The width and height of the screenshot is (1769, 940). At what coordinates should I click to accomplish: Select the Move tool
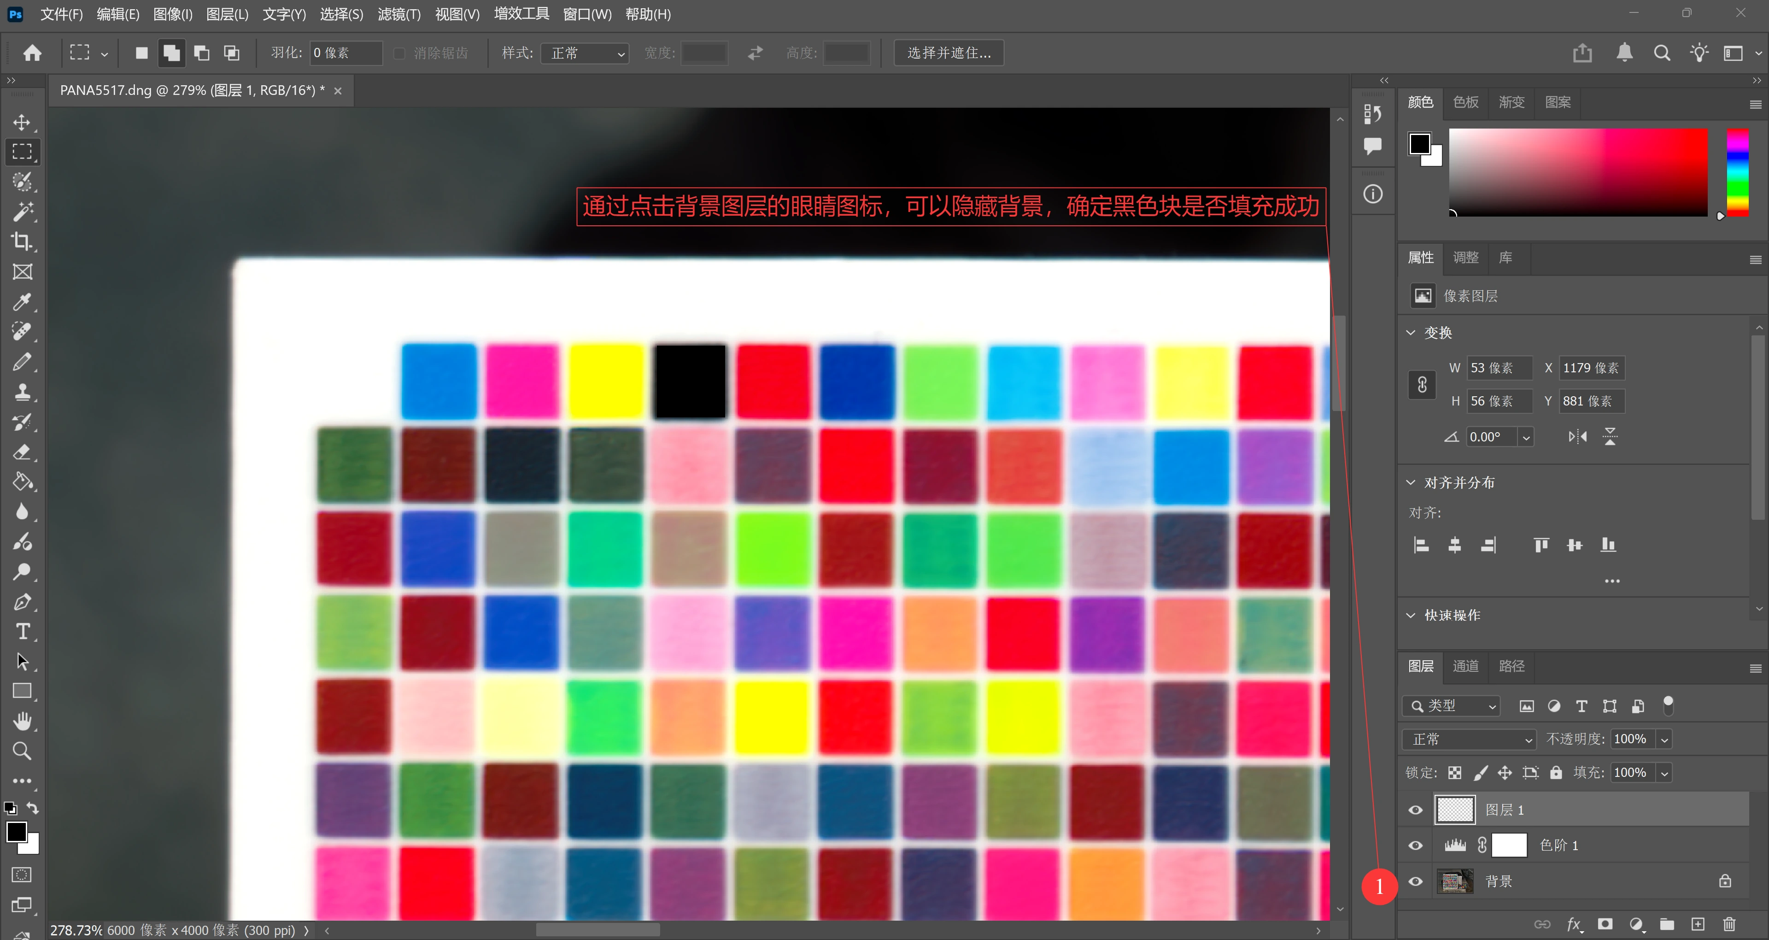tap(22, 122)
